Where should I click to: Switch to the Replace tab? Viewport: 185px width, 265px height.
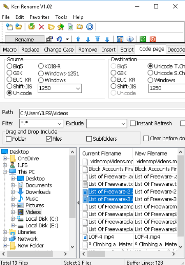[x=30, y=50]
